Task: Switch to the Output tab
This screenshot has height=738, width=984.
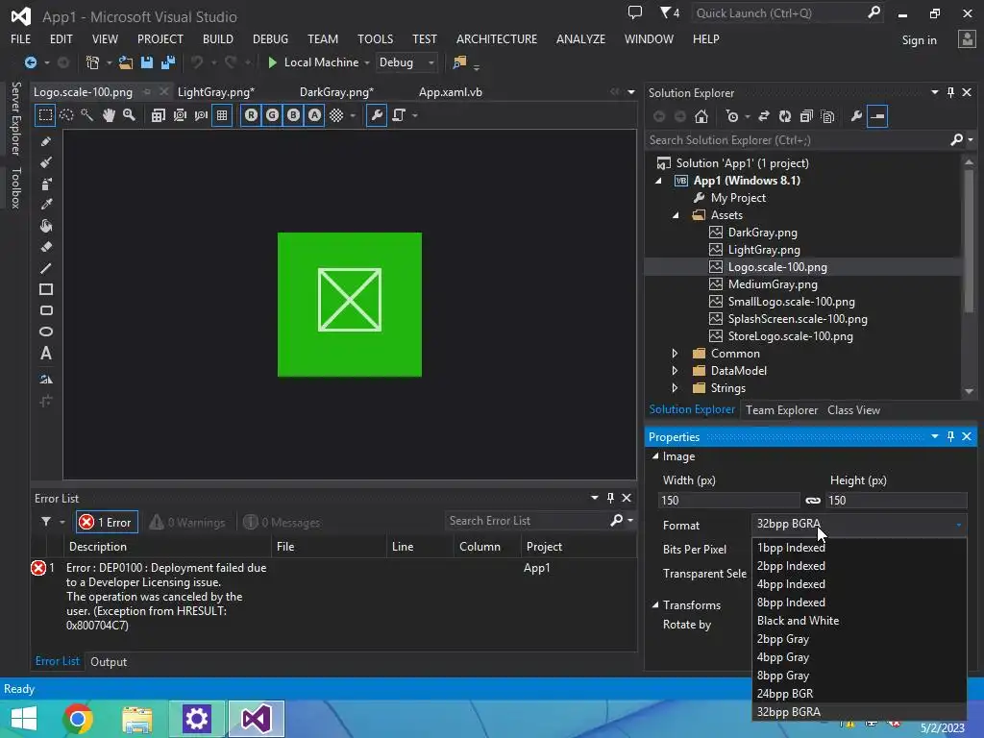Action: pos(109,662)
